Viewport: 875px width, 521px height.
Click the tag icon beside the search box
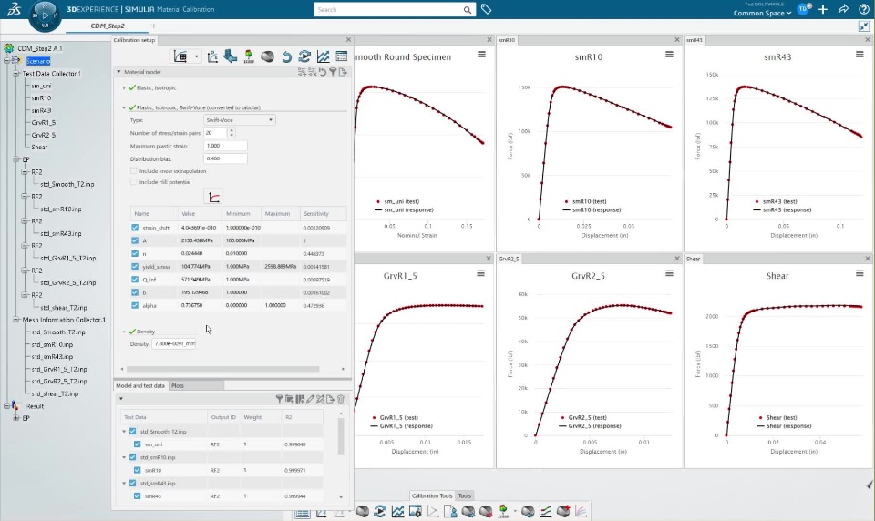tap(486, 9)
